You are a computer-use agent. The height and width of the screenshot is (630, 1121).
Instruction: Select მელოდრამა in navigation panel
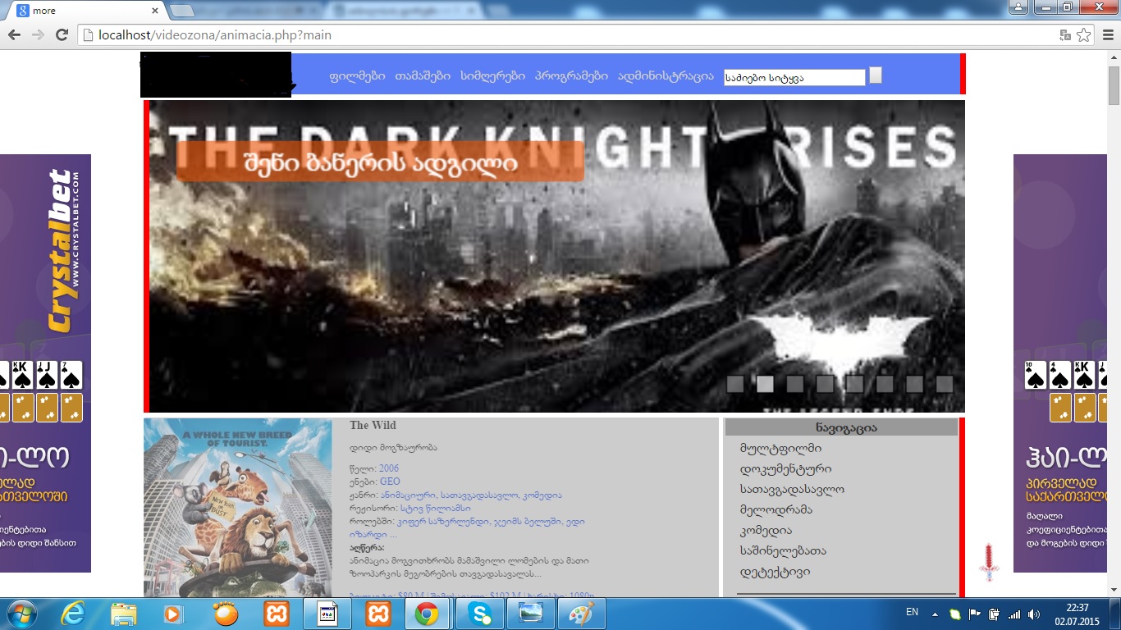point(776,509)
